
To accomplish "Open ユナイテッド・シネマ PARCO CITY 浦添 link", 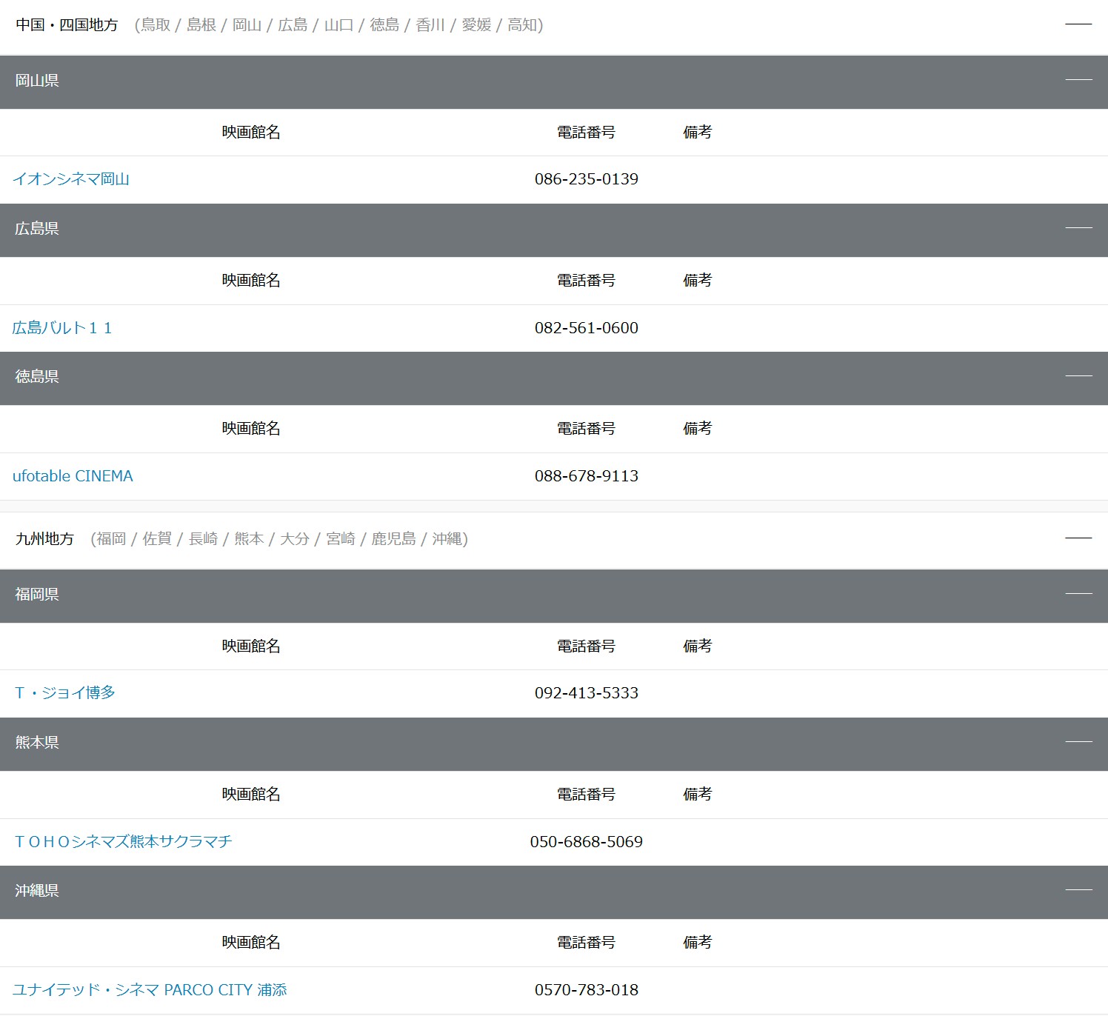I will pos(150,990).
